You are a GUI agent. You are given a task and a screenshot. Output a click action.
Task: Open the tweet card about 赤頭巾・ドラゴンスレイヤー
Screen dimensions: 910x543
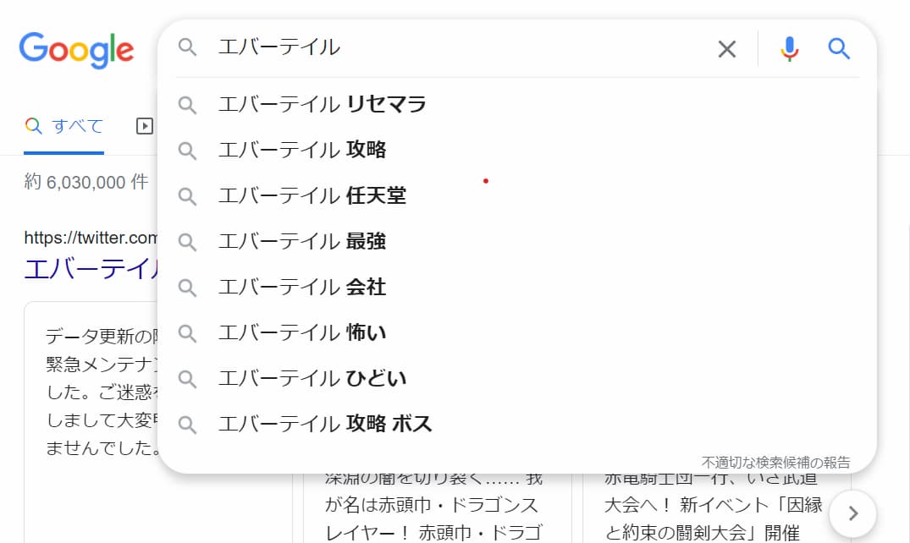(x=437, y=507)
